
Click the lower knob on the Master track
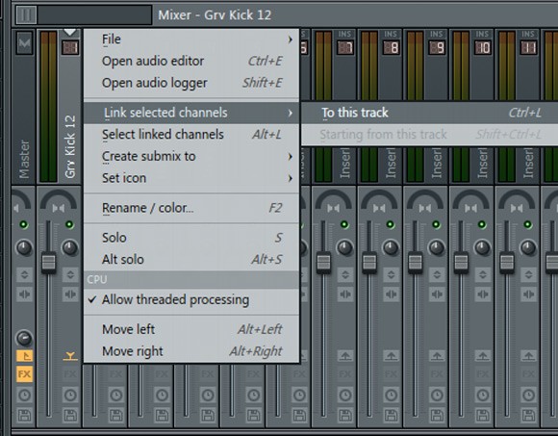click(24, 338)
